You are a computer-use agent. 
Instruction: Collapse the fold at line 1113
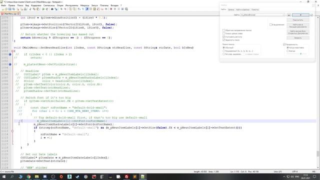pos(12,131)
